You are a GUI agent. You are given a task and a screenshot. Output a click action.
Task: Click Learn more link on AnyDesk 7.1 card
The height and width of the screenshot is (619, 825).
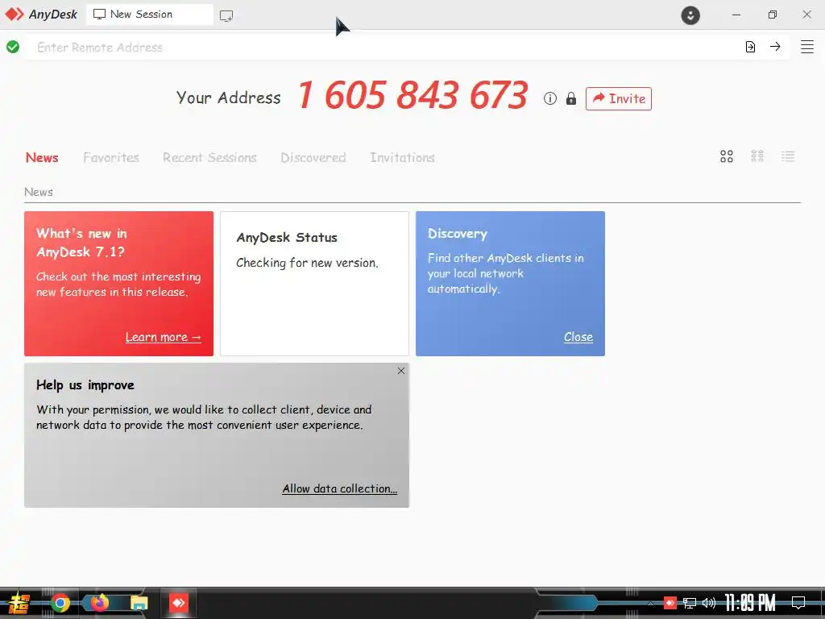pos(163,337)
